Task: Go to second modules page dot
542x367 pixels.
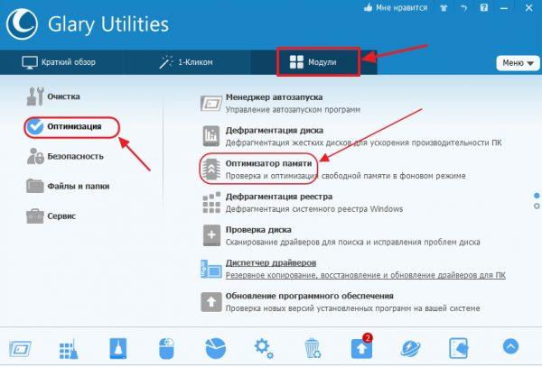Action: [x=537, y=206]
